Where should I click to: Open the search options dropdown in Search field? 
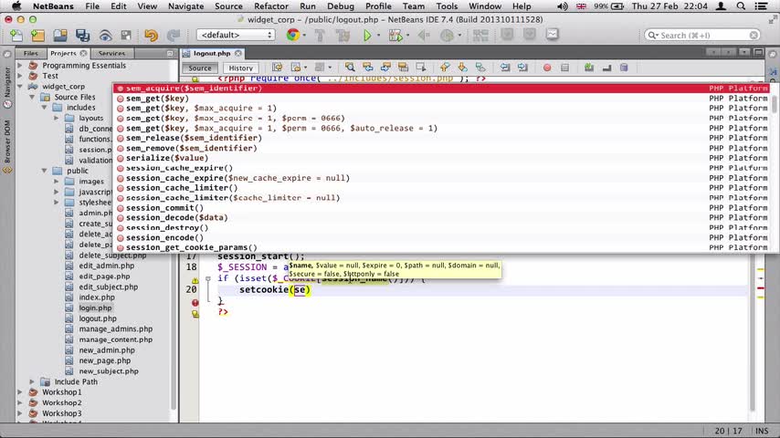[653, 36]
